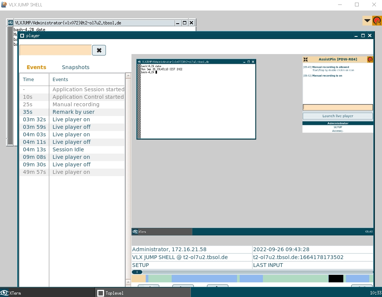Click the XTerm eye icon in the bottom taskbar
Viewport: 382px width, 297px height.
coord(5,293)
